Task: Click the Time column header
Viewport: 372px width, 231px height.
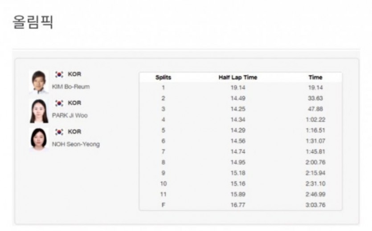Action: (315, 77)
